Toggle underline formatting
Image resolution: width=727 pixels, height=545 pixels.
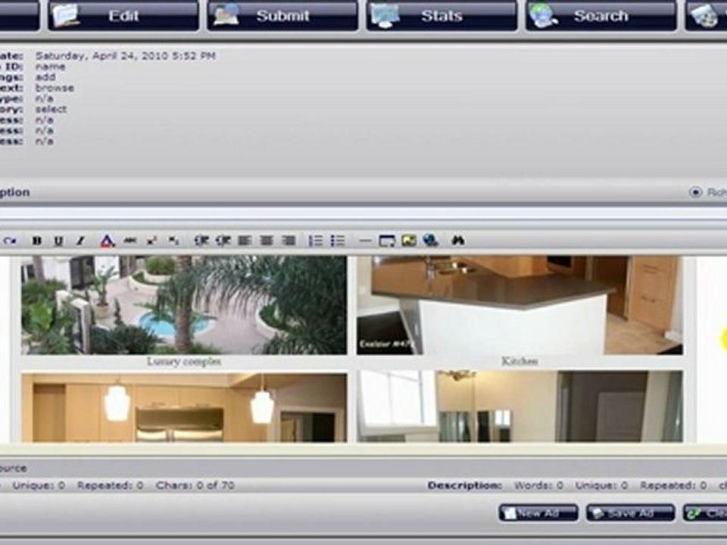58,241
